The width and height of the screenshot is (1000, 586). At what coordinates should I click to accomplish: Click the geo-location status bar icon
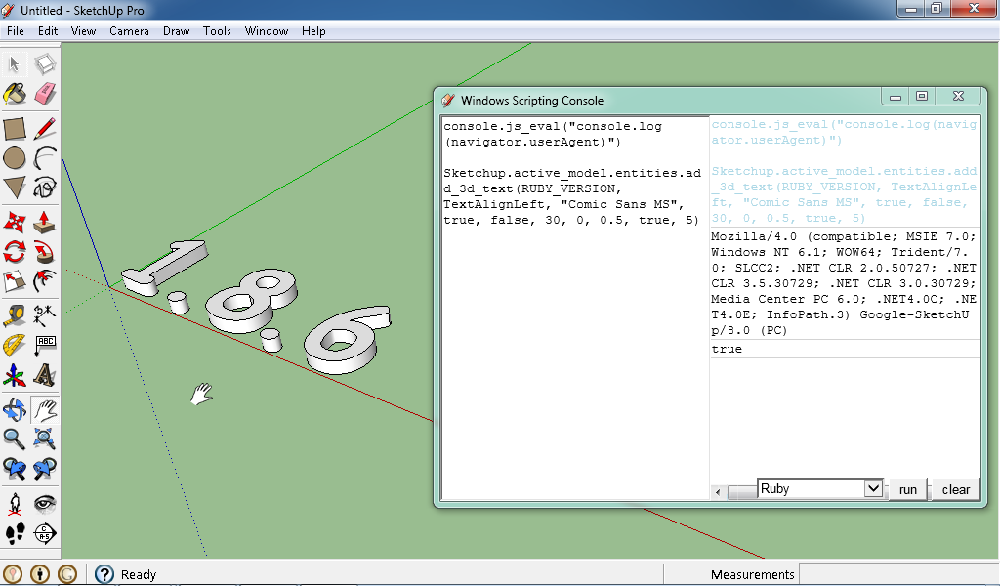(x=13, y=574)
